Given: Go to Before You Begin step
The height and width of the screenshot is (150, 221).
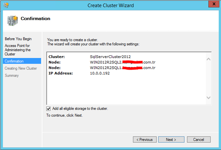Looking at the screenshot, I should coord(18,39).
